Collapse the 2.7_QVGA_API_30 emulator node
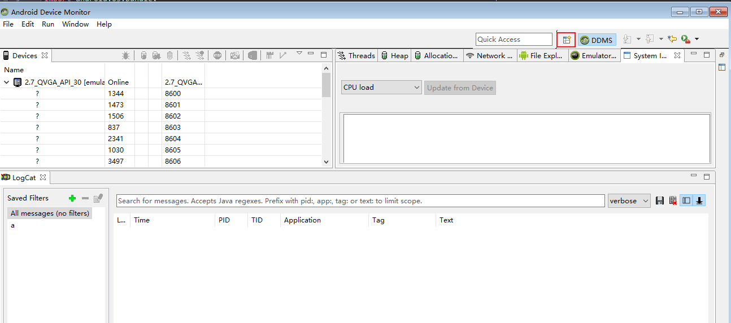731x323 pixels. [7, 82]
